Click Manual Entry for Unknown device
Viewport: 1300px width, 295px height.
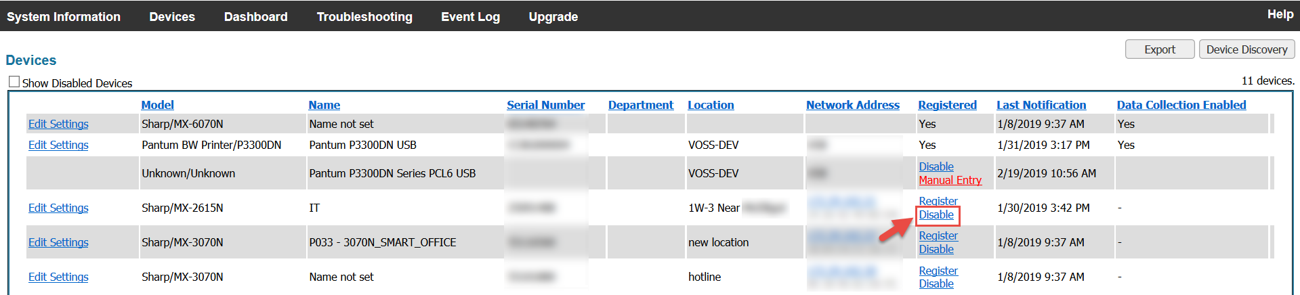tap(950, 180)
